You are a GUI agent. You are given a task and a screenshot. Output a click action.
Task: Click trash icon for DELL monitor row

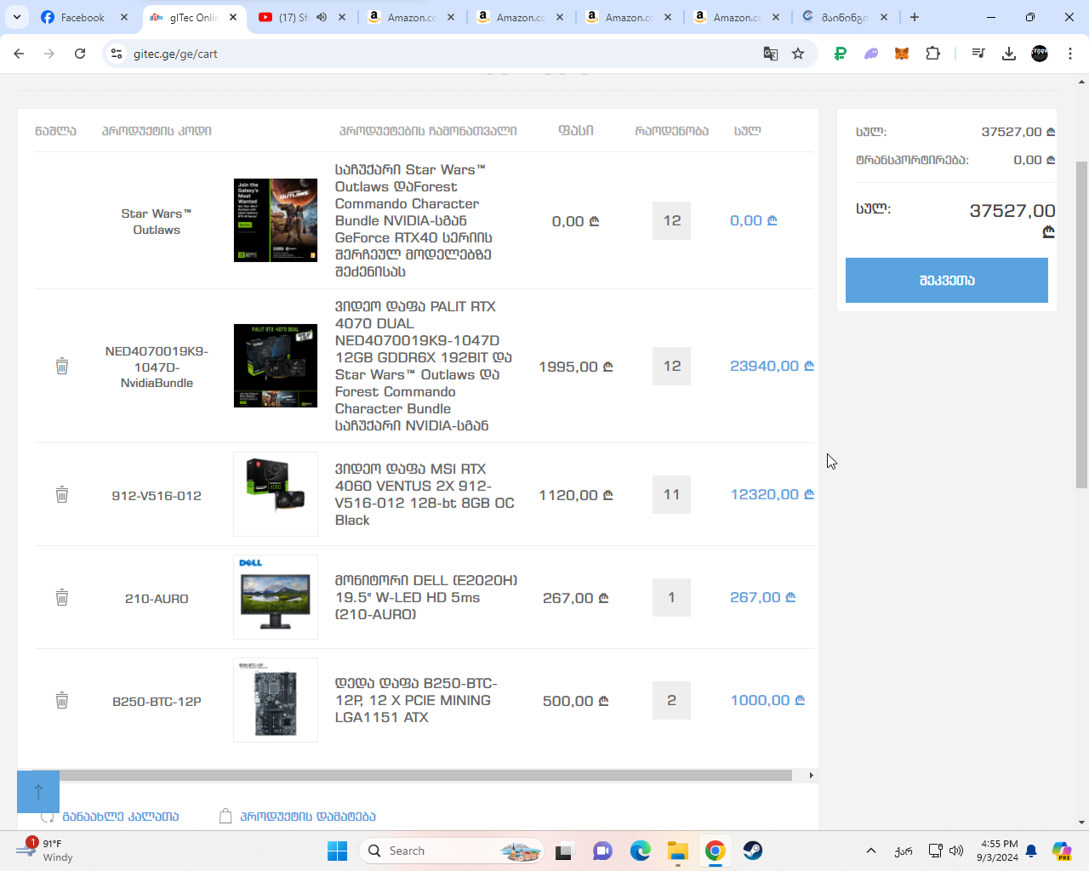click(x=62, y=598)
